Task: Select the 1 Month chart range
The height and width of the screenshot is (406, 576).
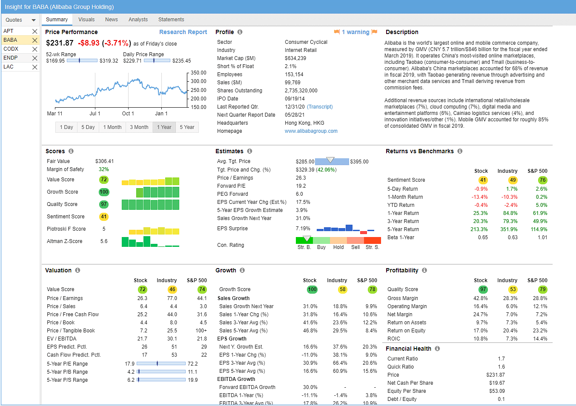Action: click(112, 127)
